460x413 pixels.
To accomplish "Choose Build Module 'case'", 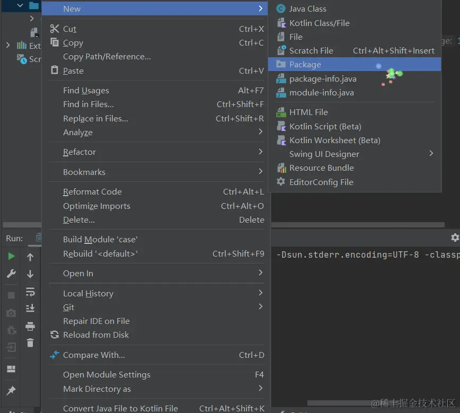I will (157, 239).
